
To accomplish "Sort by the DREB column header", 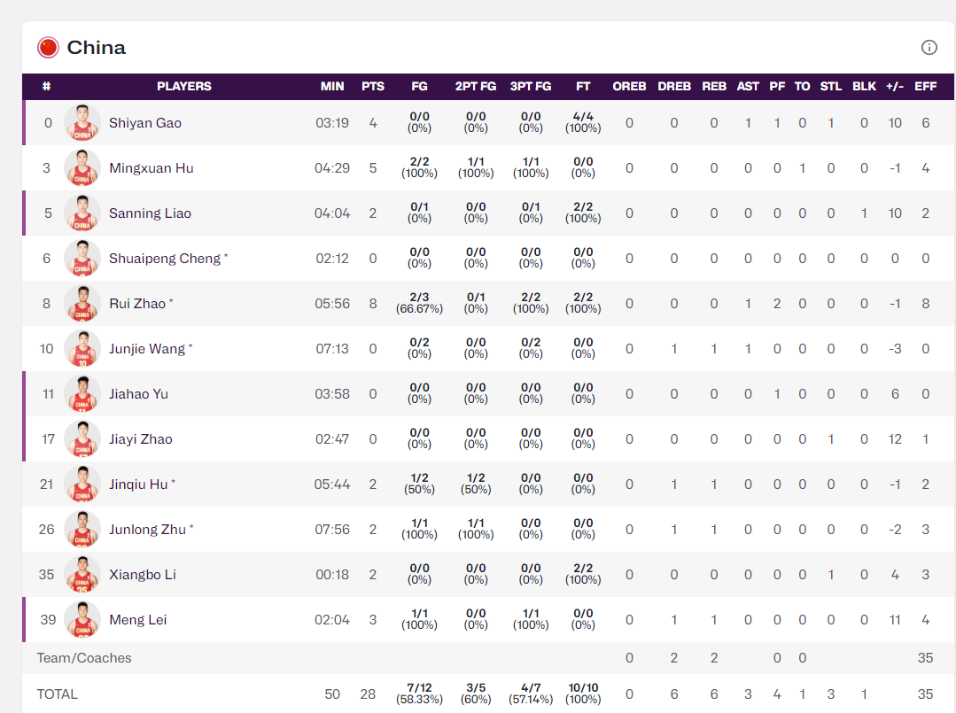I will click(673, 87).
